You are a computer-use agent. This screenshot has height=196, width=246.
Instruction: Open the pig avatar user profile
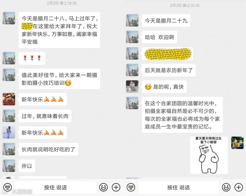click(9, 99)
